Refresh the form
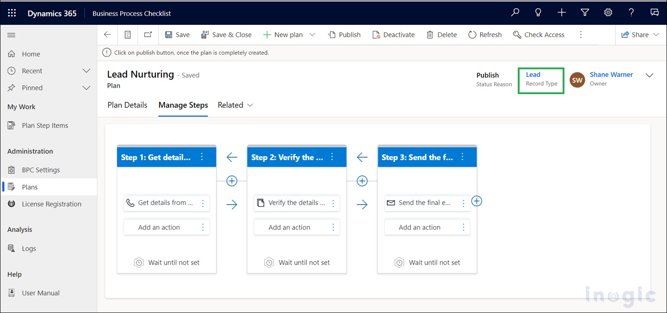 point(485,35)
